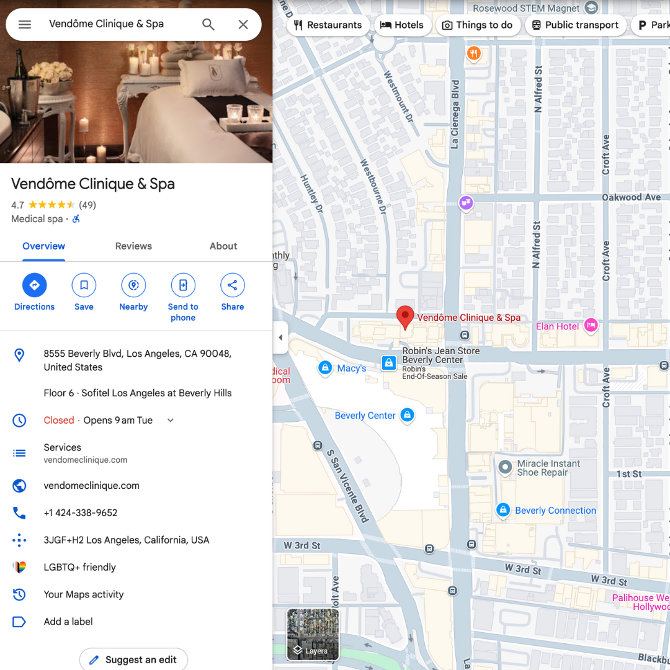This screenshot has height=670, width=670.
Task: Clear the search with the X icon
Action: pos(243,24)
